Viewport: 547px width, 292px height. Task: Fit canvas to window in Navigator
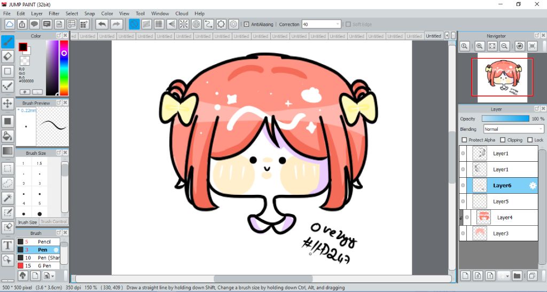pyautogui.click(x=492, y=46)
